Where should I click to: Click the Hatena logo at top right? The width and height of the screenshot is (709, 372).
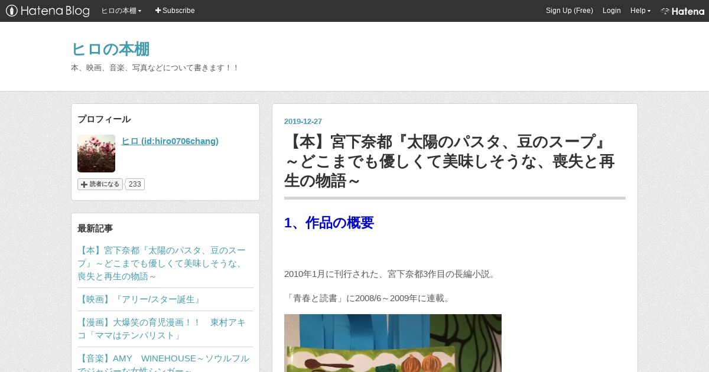point(682,11)
